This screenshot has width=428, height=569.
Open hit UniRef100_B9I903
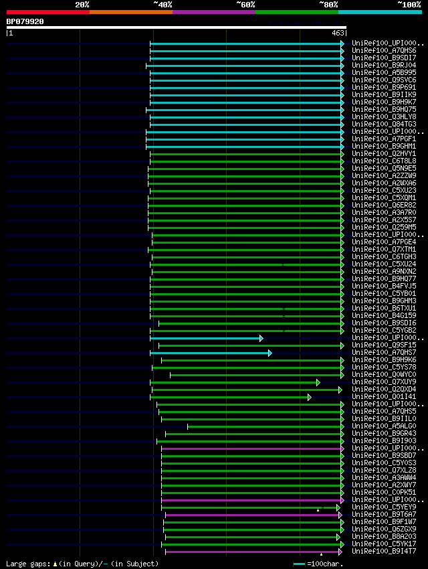tap(384, 441)
